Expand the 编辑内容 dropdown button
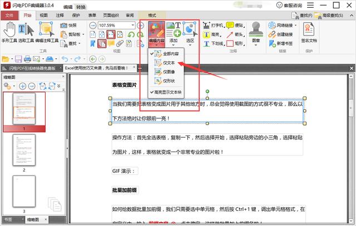Image resolution: width=356 pixels, height=226 pixels. coord(156,46)
